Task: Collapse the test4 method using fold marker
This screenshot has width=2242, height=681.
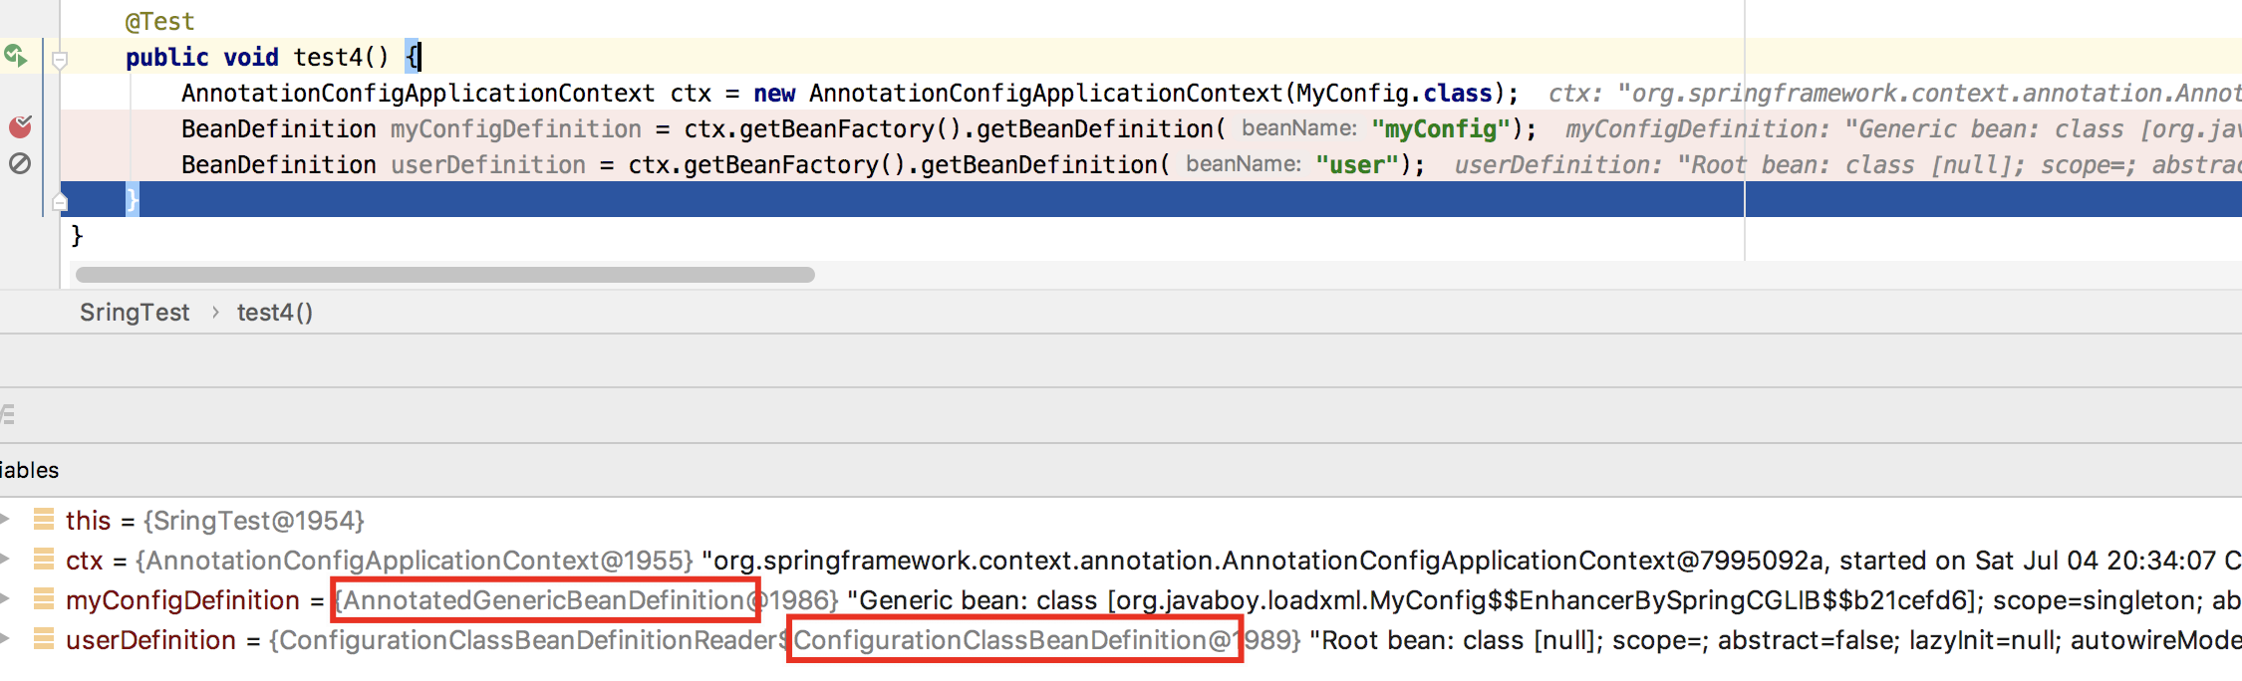Action: [60, 60]
